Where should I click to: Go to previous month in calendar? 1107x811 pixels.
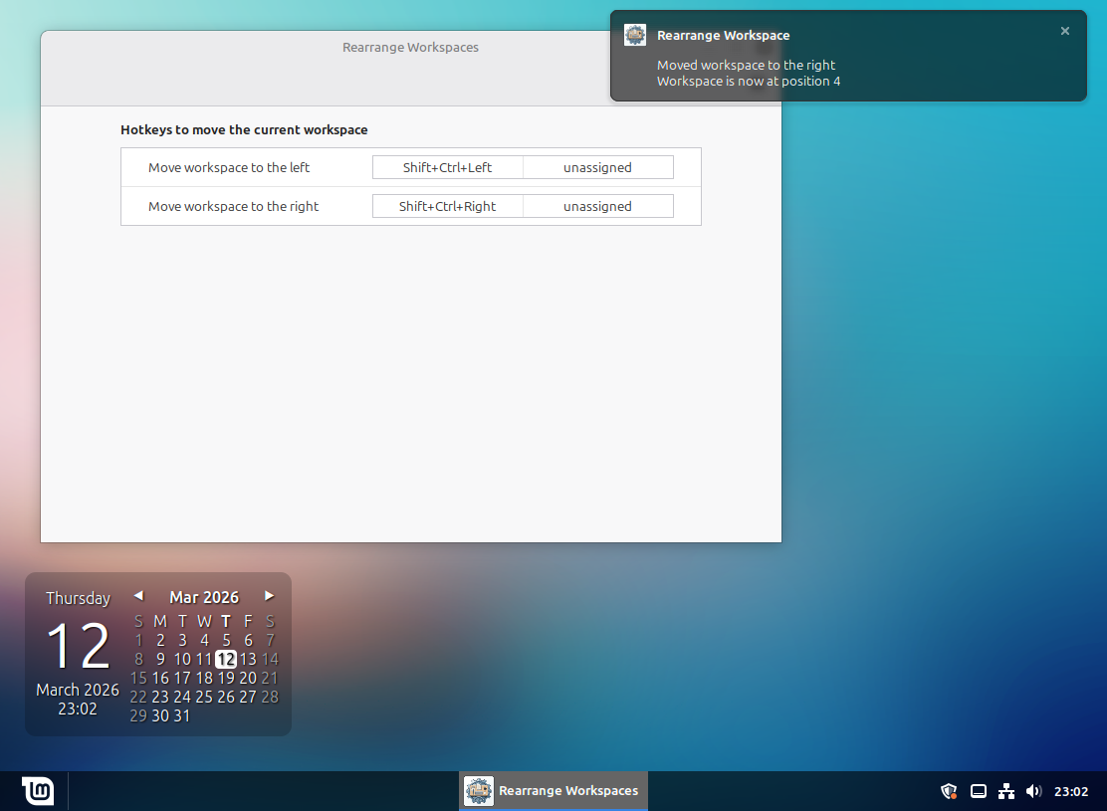(x=138, y=596)
